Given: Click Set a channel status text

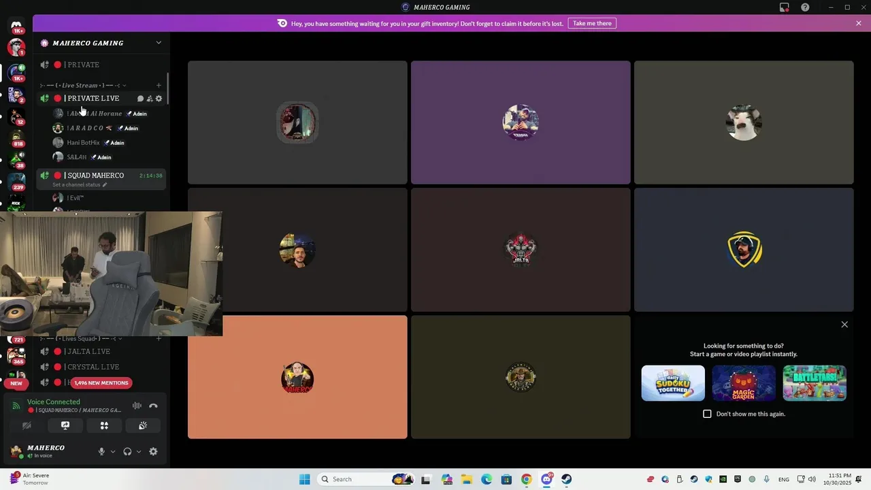Looking at the screenshot, I should tap(76, 185).
